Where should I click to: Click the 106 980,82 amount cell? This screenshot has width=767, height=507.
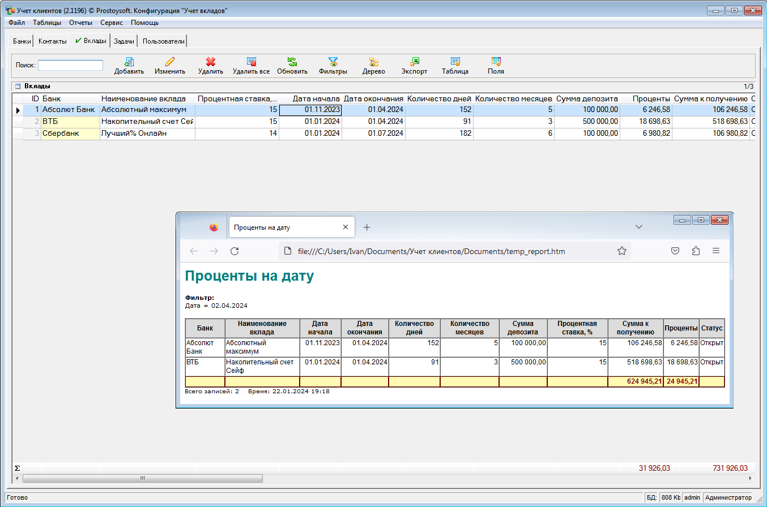(711, 134)
